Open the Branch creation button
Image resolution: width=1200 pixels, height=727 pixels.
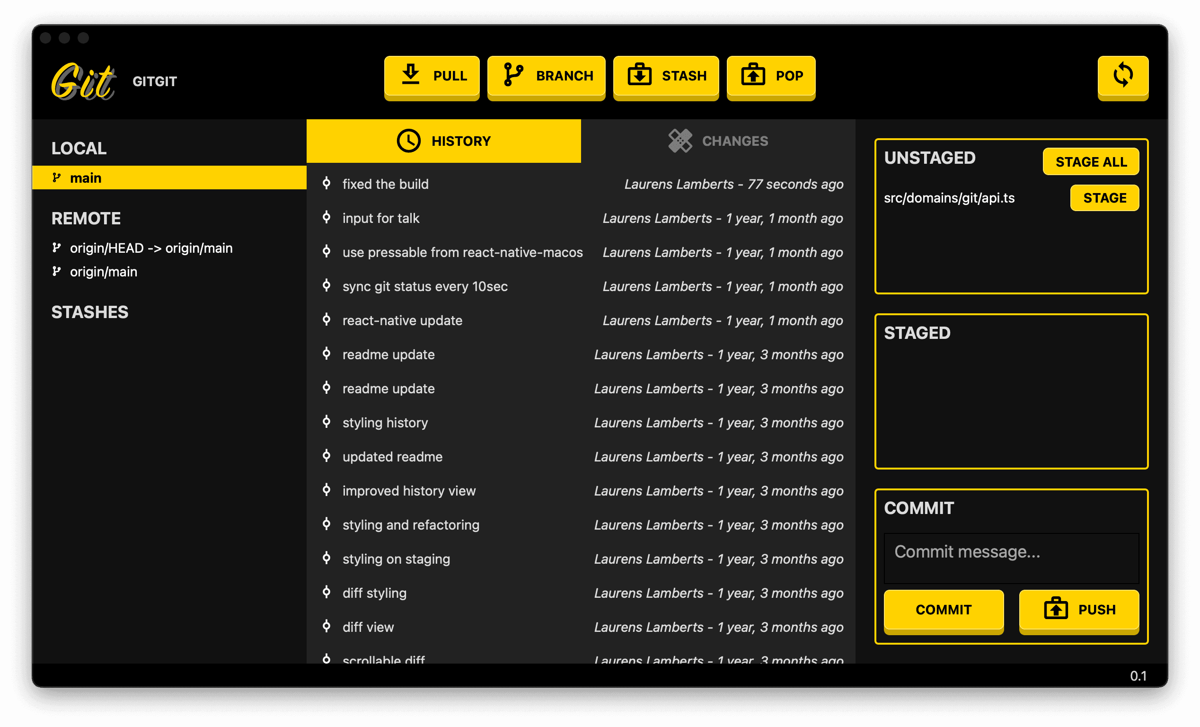[546, 76]
